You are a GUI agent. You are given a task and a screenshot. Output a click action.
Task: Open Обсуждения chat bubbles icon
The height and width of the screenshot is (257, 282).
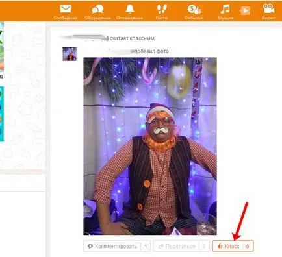click(97, 9)
